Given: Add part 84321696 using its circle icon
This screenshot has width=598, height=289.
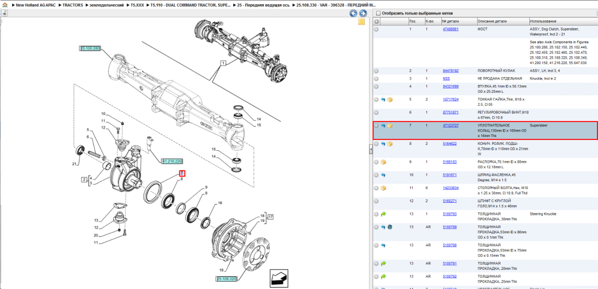Looking at the screenshot, I should (x=376, y=87).
